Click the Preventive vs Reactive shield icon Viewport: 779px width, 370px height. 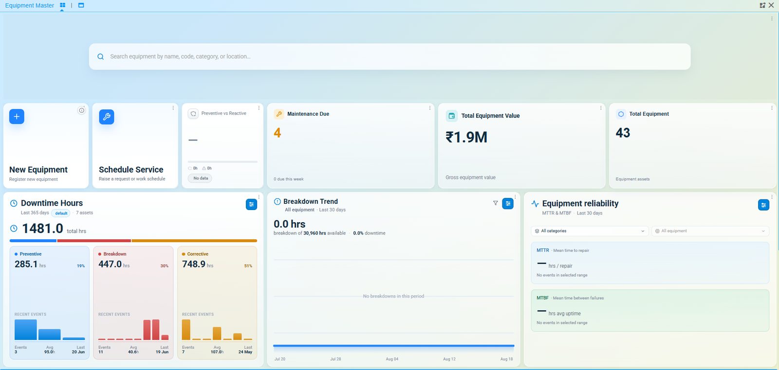click(x=193, y=113)
